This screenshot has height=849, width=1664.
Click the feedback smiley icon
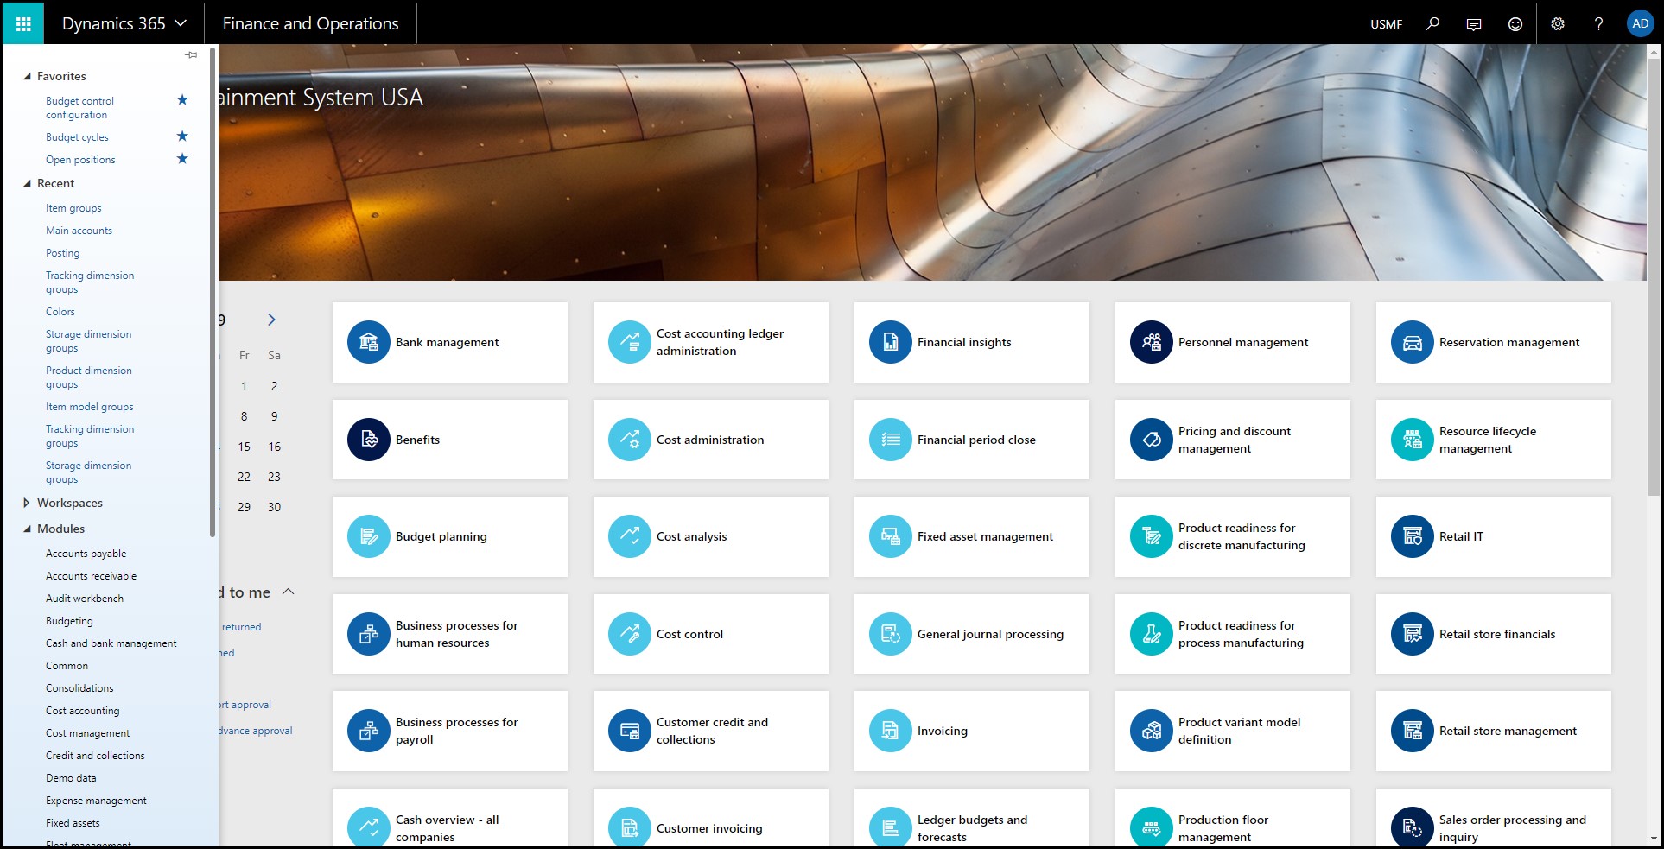(1514, 23)
